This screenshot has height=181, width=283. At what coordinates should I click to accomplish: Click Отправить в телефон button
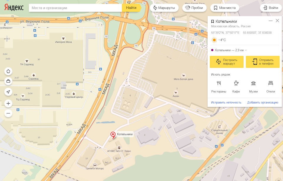[263, 62]
